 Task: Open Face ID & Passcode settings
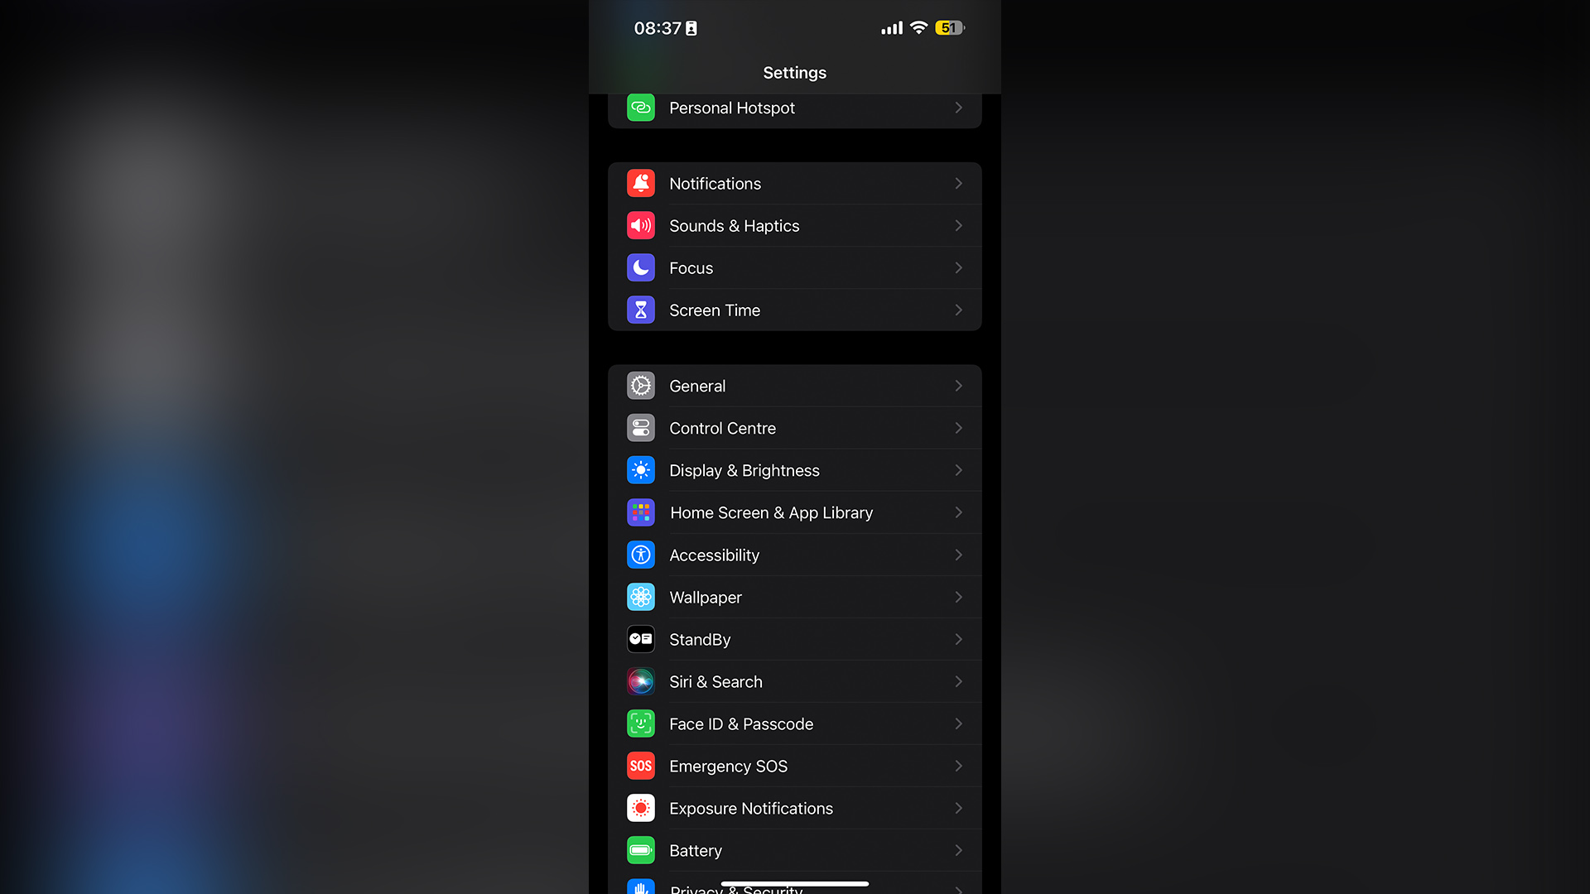tap(795, 723)
